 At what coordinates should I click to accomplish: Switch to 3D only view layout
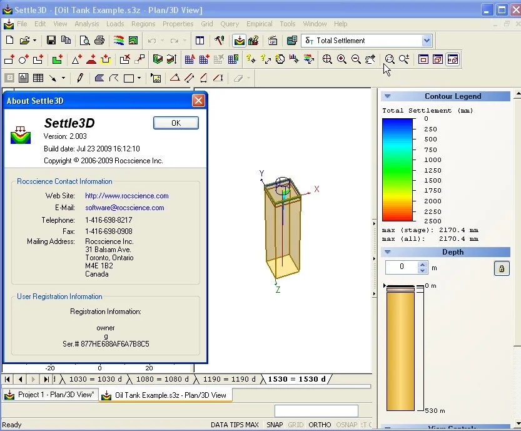pos(438,59)
